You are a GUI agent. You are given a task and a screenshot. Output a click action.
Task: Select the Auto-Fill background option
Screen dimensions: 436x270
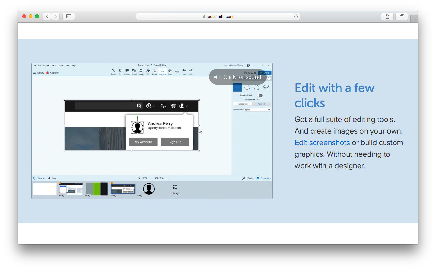261,104
